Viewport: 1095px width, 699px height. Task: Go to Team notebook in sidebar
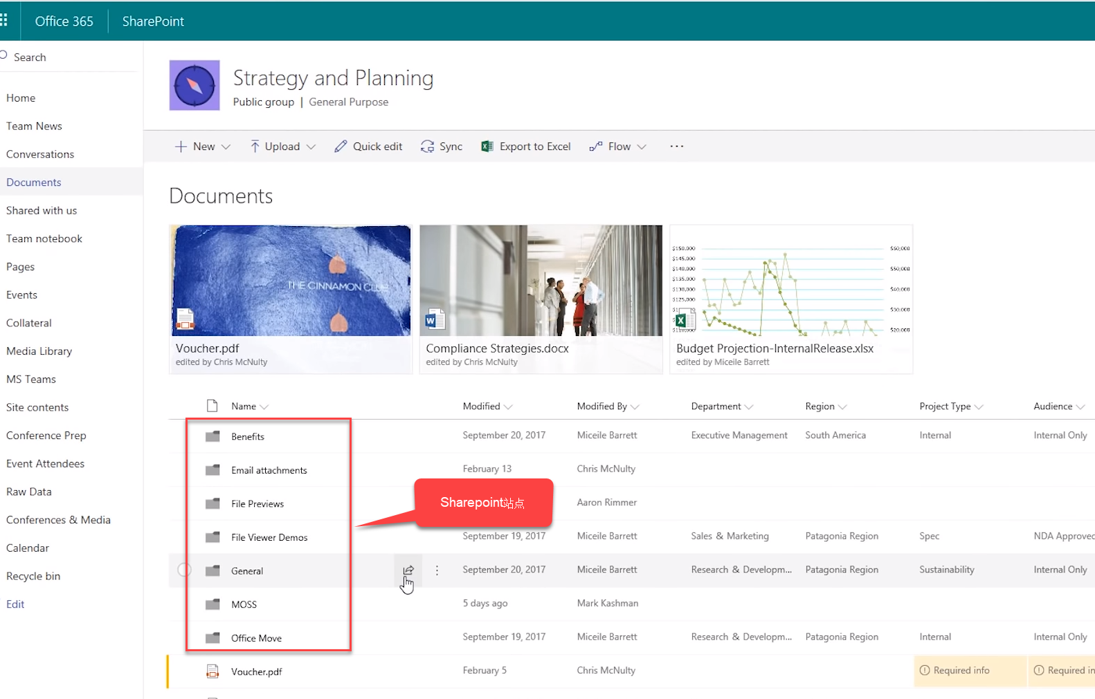coord(44,239)
